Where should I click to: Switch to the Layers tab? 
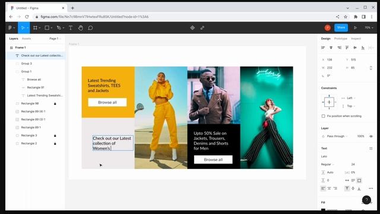(14, 39)
